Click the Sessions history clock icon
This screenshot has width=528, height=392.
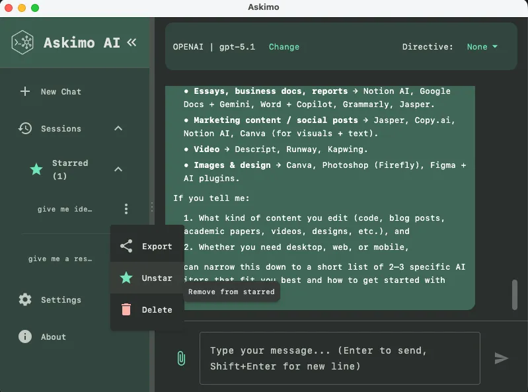point(25,128)
